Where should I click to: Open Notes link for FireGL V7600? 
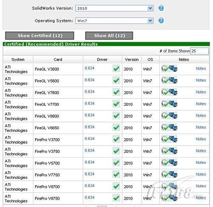click(x=201, y=92)
